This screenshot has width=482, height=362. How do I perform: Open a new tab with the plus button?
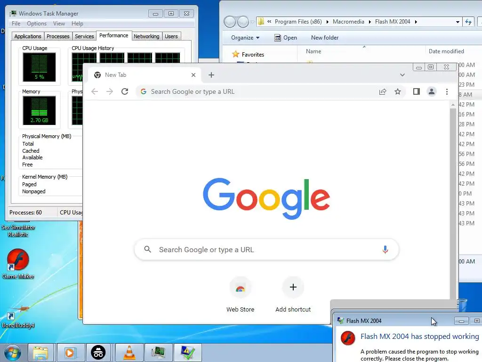(211, 75)
